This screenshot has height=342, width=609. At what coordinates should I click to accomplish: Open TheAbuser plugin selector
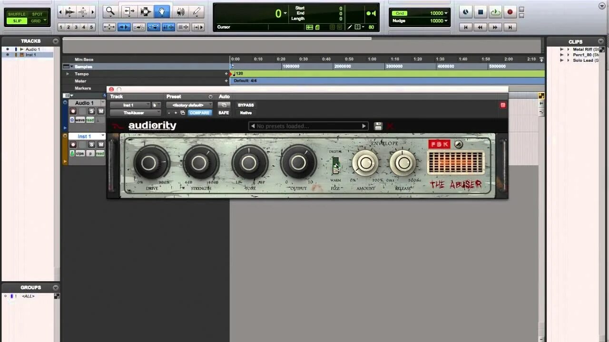click(136, 113)
